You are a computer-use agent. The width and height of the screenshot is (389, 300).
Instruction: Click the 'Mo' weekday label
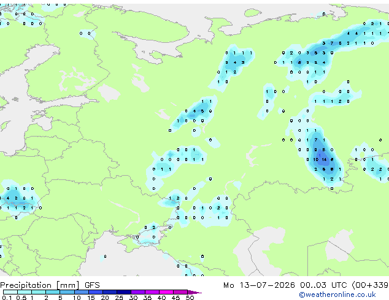pyautogui.click(x=228, y=285)
